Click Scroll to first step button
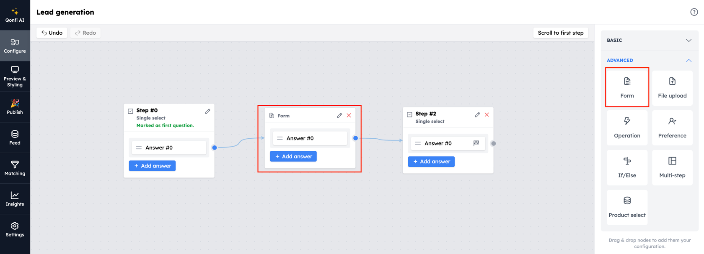 tap(561, 33)
